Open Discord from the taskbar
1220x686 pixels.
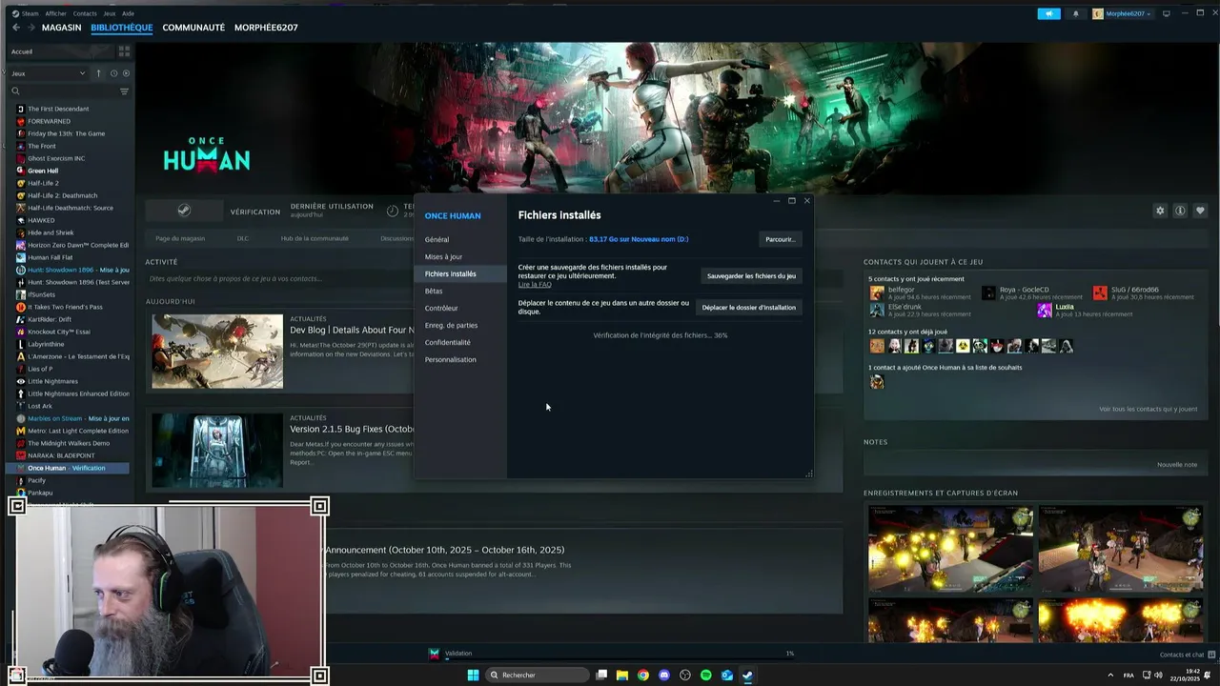coord(664,675)
